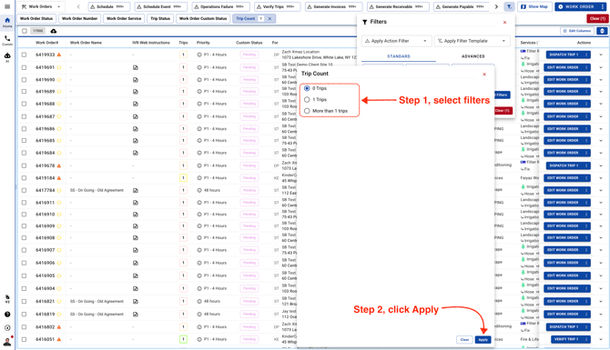Open three-dot menu on WORK ORDER button
Viewport: 610px width, 350px height.
point(603,6)
